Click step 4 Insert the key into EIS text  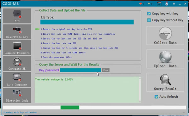[x=58, y=43]
